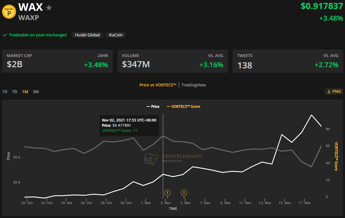Open the Huobi Global exchange tag
Viewport: 345px width, 218px height.
coord(87,35)
